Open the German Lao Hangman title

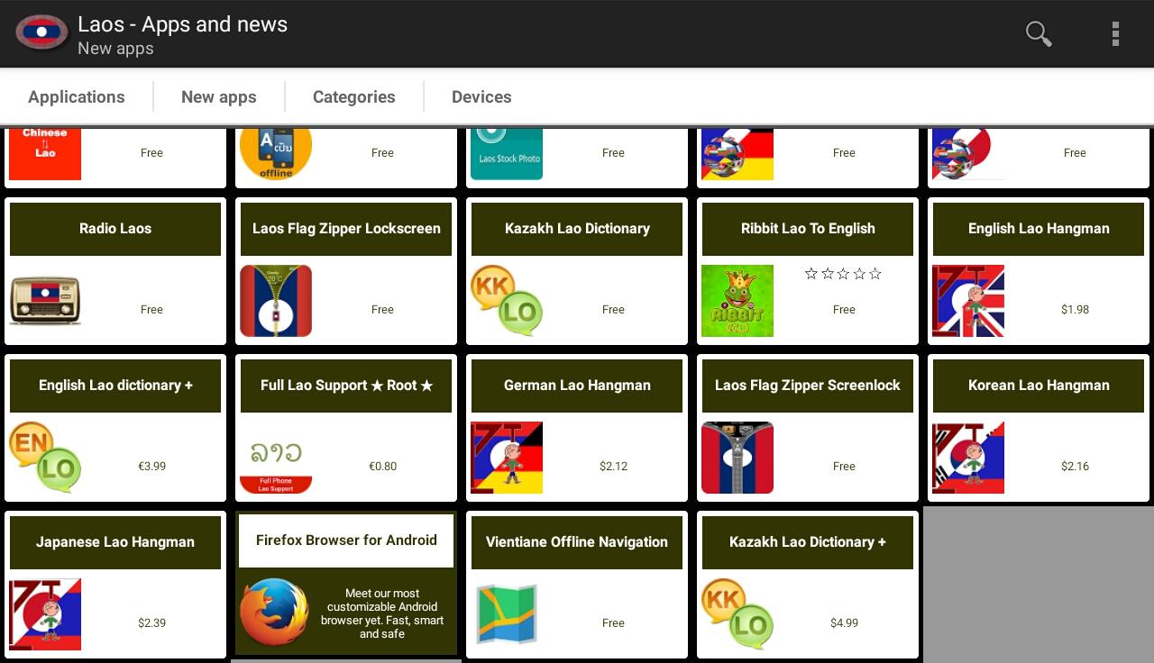(577, 386)
